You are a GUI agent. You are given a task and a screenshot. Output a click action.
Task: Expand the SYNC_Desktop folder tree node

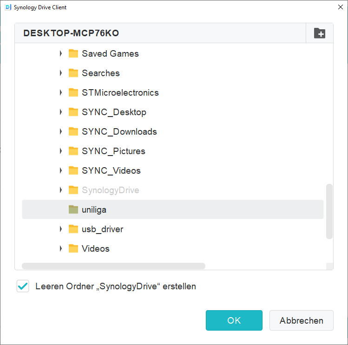61,112
